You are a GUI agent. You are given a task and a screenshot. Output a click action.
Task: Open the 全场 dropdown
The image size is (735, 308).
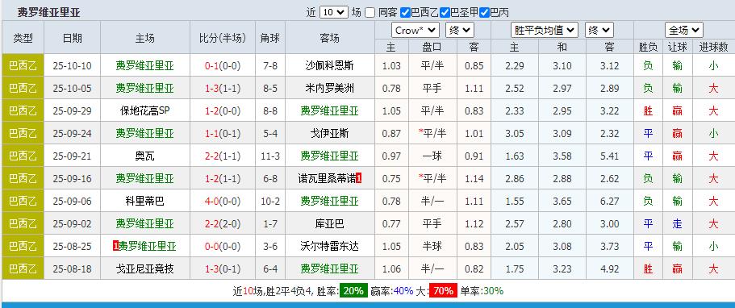[x=684, y=31]
